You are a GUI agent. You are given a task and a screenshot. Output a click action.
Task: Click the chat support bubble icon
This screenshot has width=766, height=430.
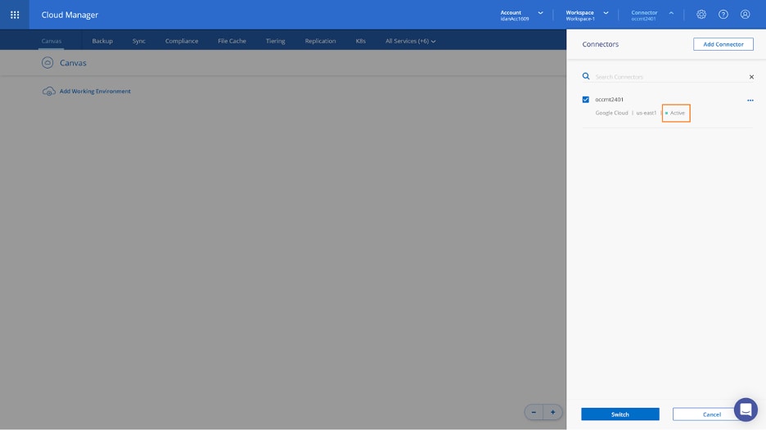point(746,409)
